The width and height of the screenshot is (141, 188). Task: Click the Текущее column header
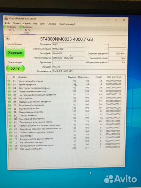72,77
